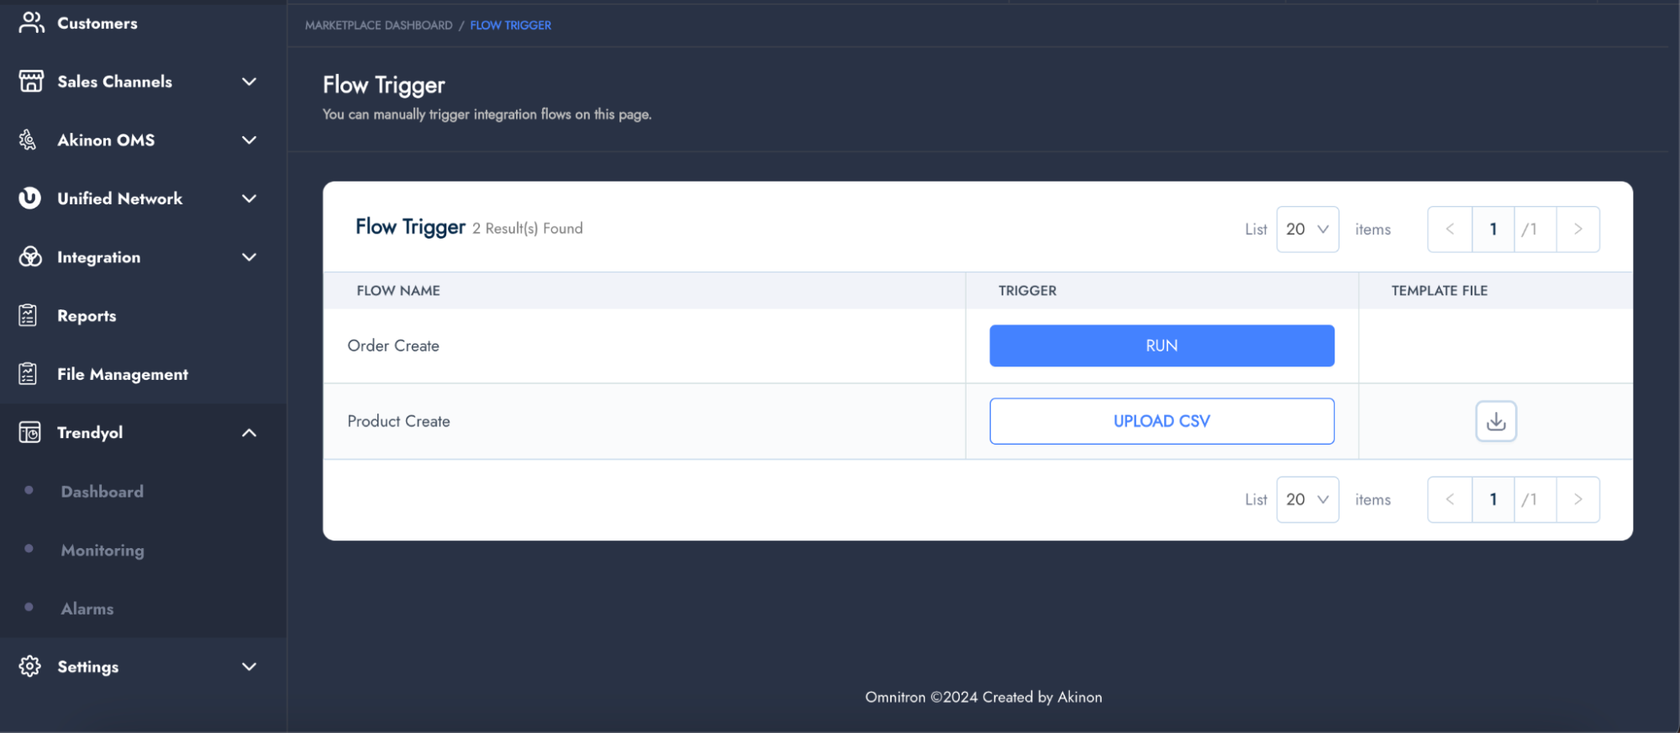Click the top pagination page number field

pyautogui.click(x=1493, y=229)
